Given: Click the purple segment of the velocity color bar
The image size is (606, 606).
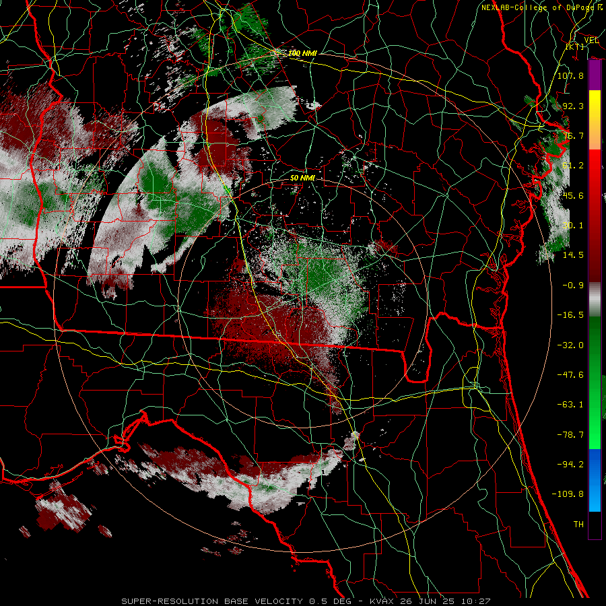Looking at the screenshot, I should (595, 75).
